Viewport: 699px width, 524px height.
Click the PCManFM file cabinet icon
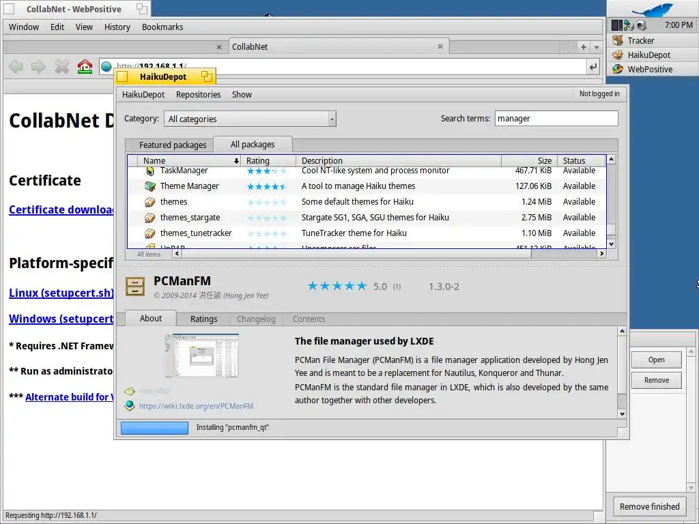click(x=135, y=287)
